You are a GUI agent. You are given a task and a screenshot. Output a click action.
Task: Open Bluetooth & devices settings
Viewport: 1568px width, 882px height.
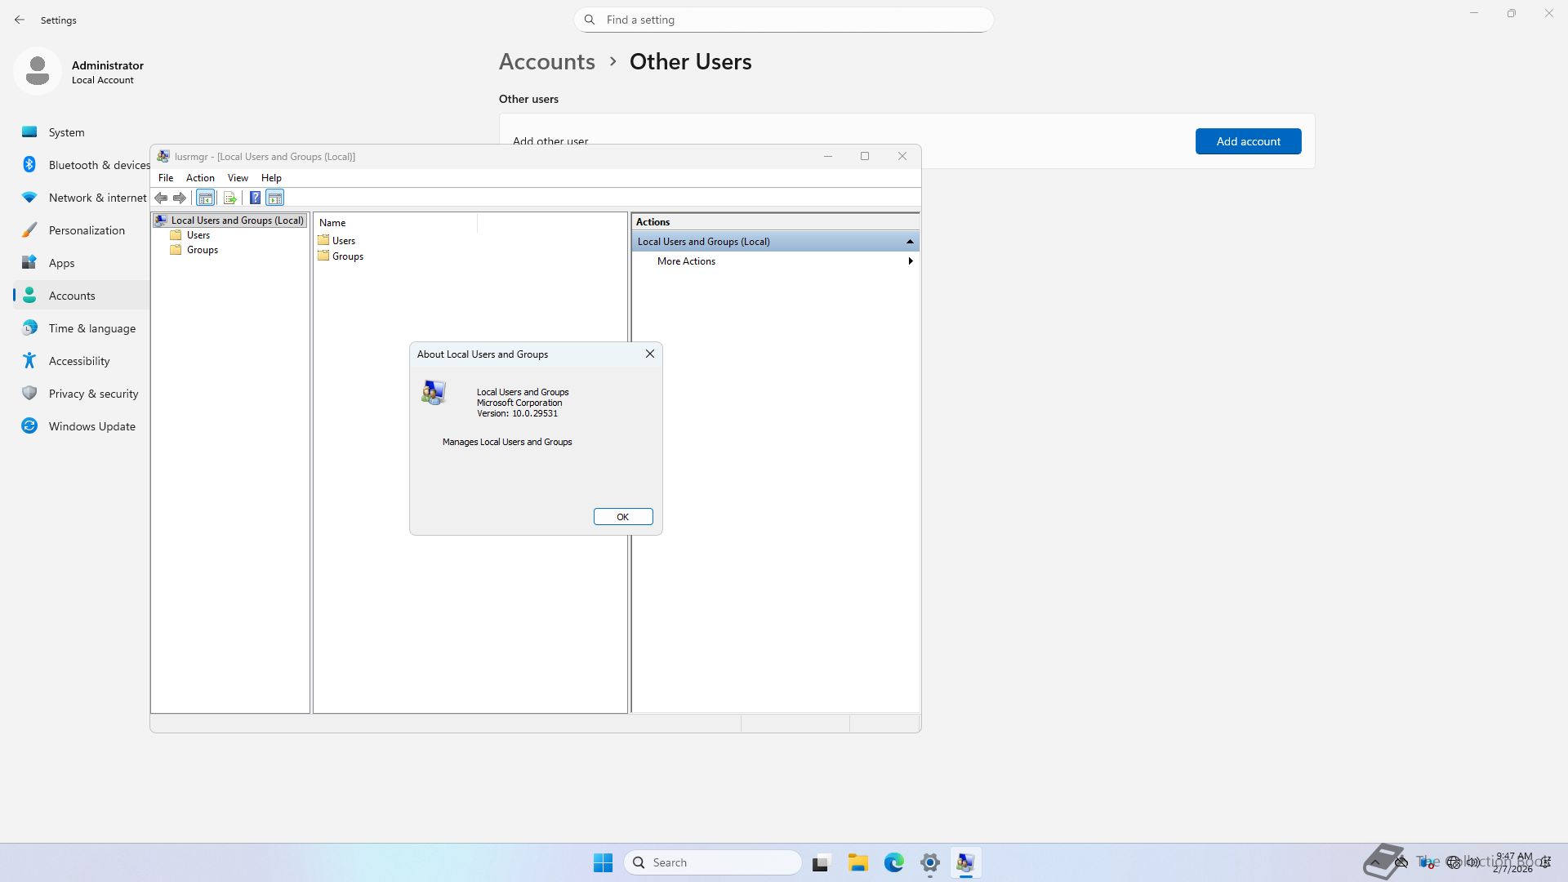pyautogui.click(x=98, y=165)
